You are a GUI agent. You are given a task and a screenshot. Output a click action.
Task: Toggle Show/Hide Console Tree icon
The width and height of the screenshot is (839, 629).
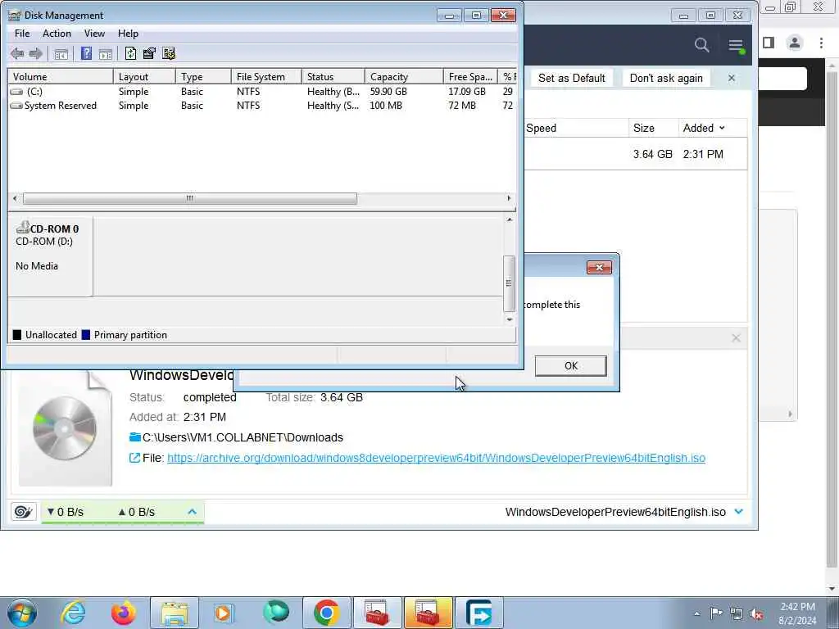(x=61, y=53)
